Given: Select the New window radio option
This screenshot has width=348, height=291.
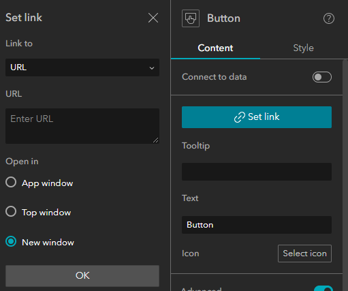Looking at the screenshot, I should 11,241.
